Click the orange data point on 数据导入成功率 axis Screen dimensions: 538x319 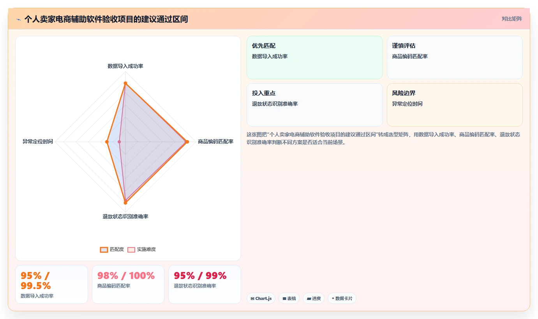point(125,83)
